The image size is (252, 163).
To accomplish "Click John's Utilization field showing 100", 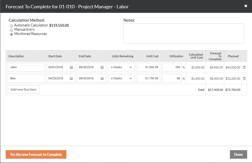I will pyautogui.click(x=172, y=67).
